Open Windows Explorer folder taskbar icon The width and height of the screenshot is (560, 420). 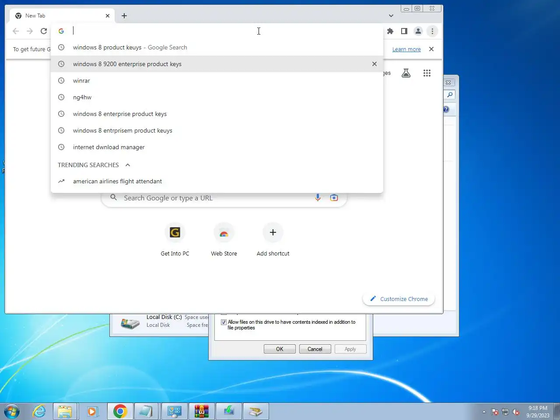pyautogui.click(x=65, y=411)
